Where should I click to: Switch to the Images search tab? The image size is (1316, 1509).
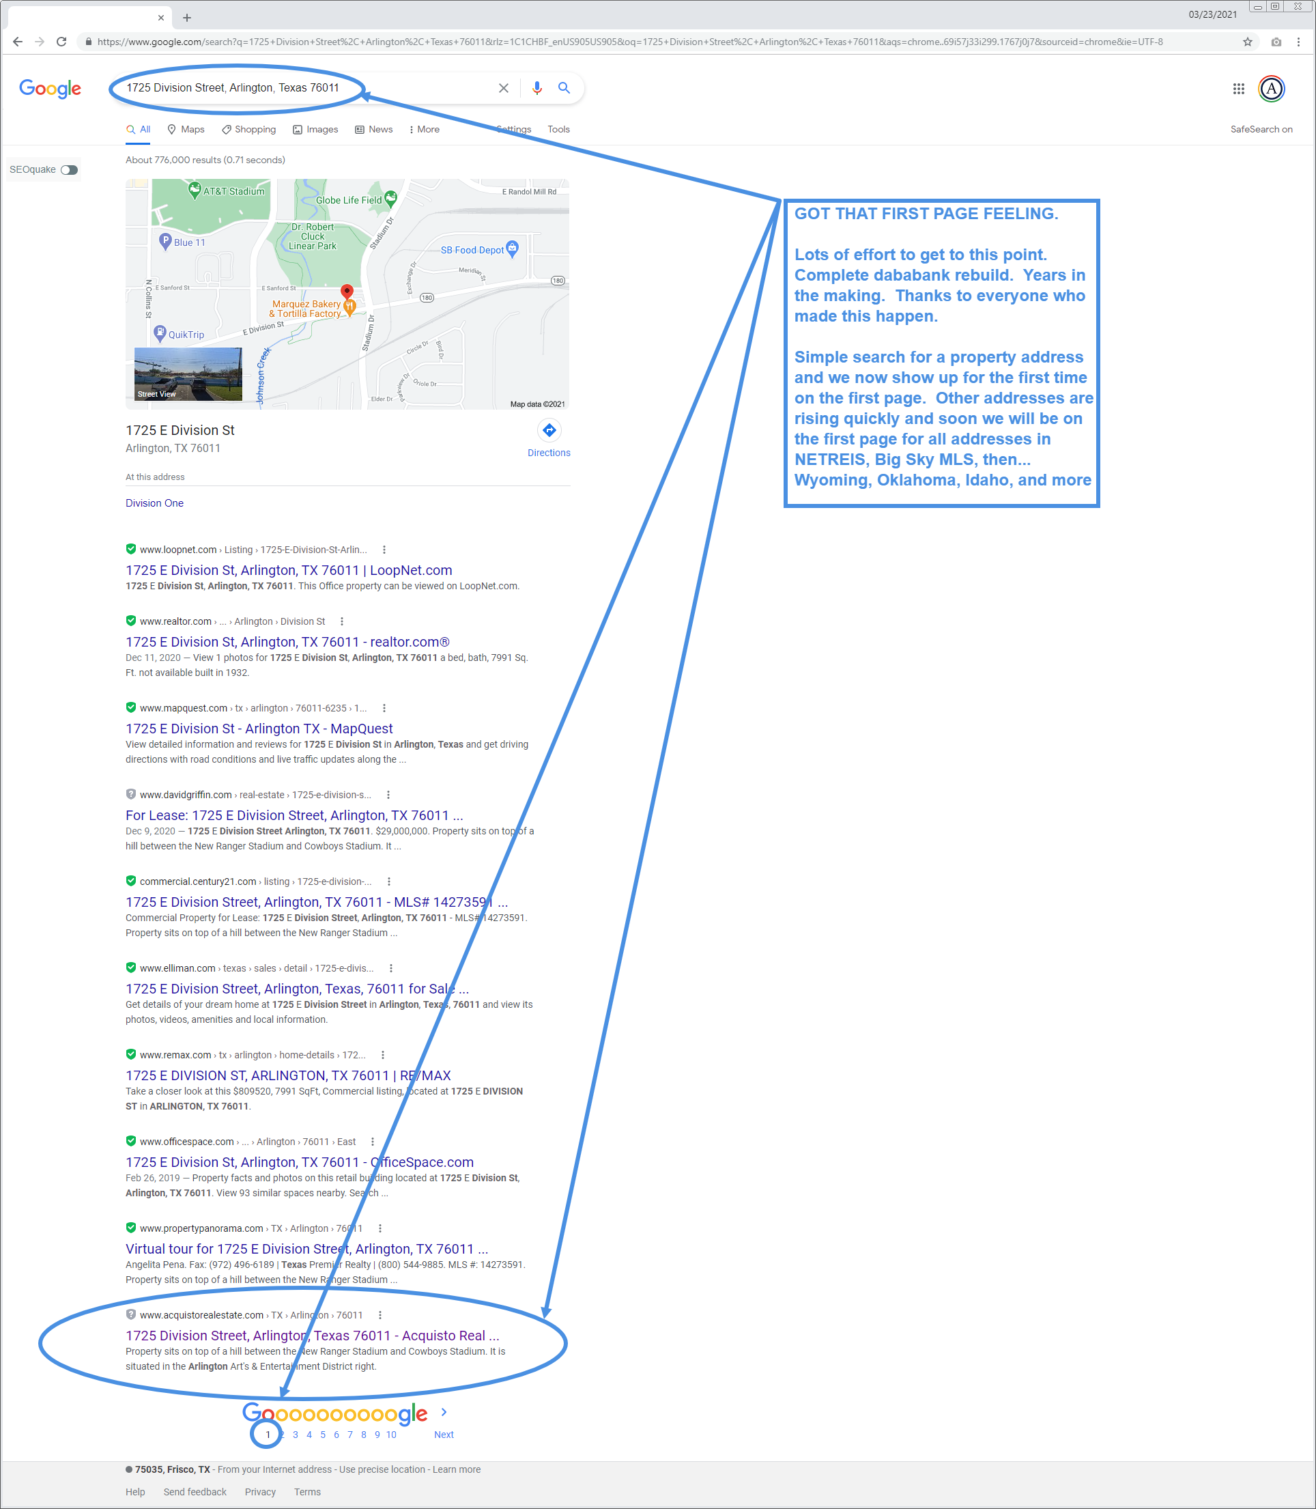[x=316, y=129]
